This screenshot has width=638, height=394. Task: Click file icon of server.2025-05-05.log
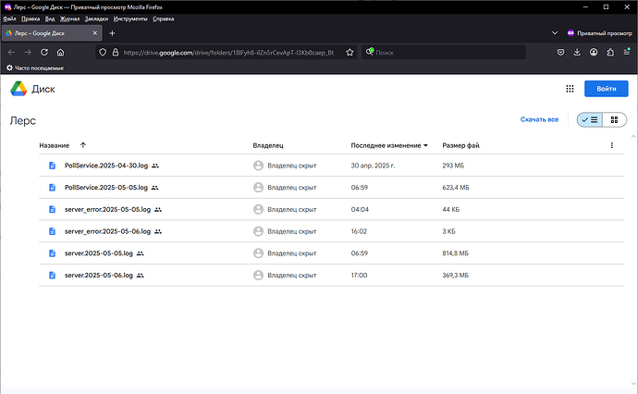(x=52, y=253)
